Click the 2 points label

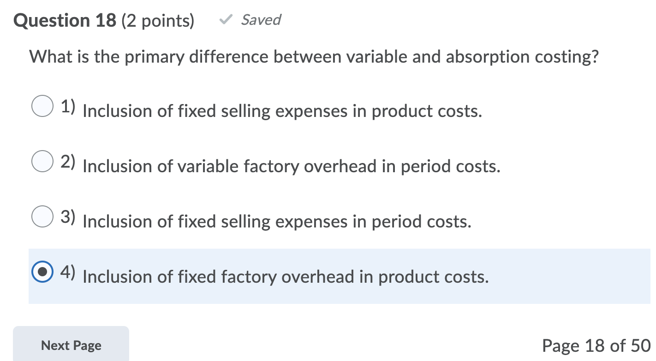(x=158, y=20)
